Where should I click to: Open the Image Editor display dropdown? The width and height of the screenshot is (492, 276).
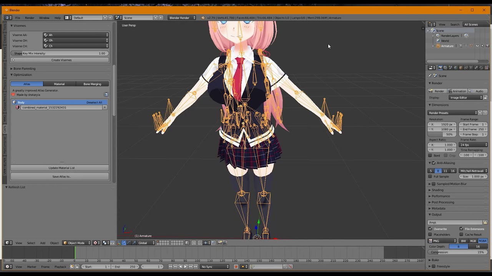tap(466, 98)
